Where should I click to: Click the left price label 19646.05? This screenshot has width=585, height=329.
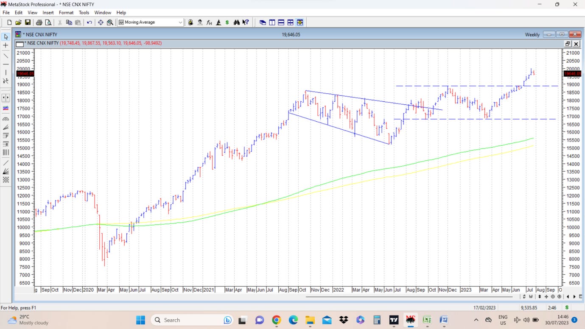tap(25, 74)
